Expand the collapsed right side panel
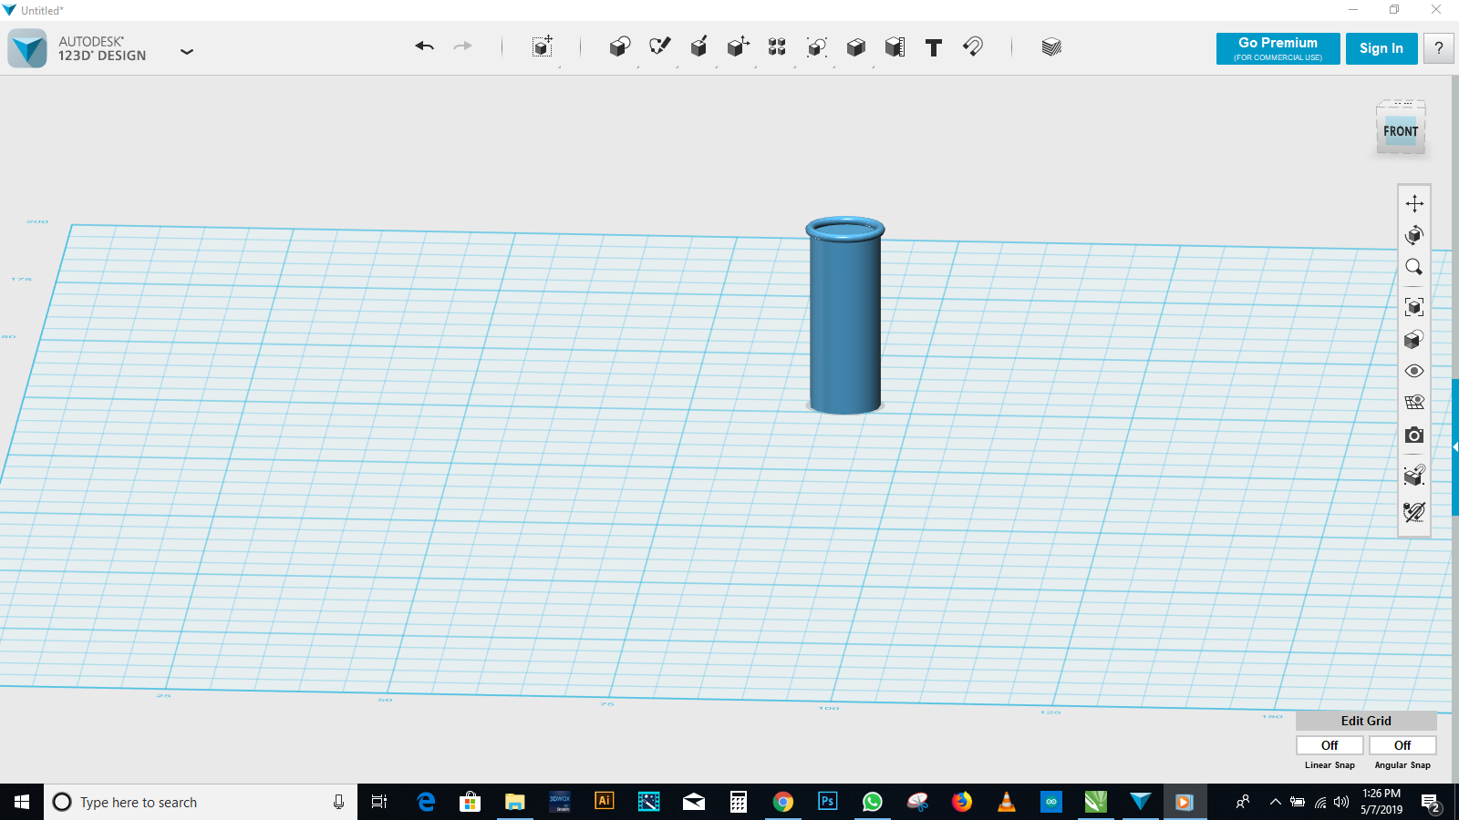This screenshot has height=820, width=1459. tap(1455, 447)
